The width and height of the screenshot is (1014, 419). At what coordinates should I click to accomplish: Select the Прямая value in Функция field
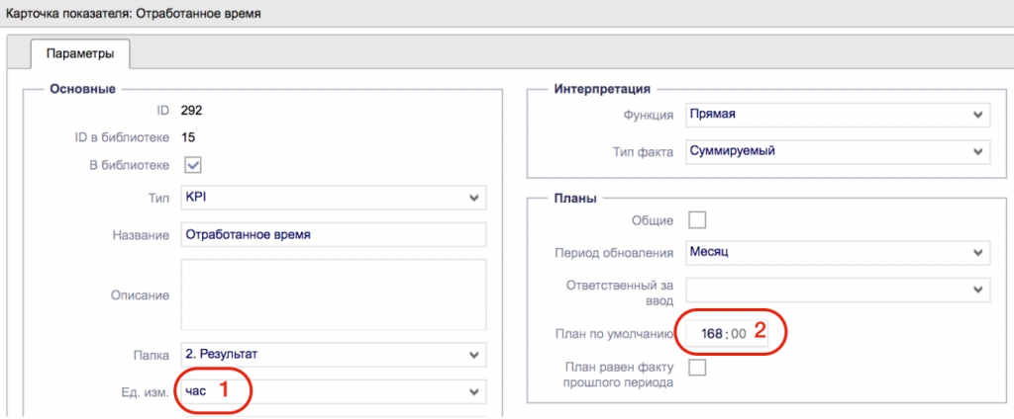coord(713,115)
